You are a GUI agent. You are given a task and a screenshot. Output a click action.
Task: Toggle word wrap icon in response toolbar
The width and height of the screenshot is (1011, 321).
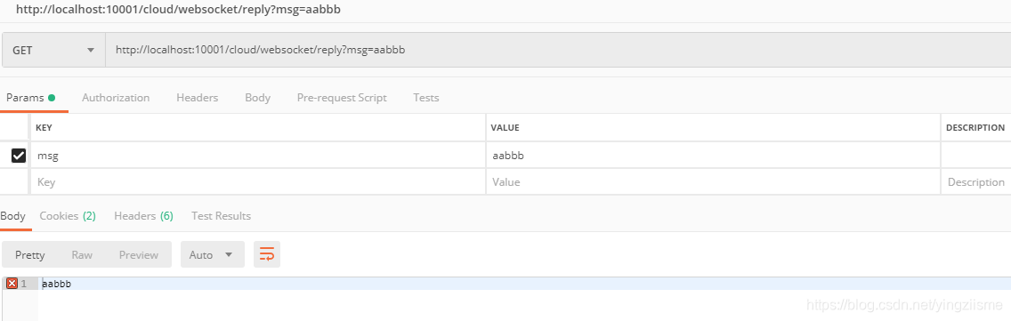pos(267,254)
